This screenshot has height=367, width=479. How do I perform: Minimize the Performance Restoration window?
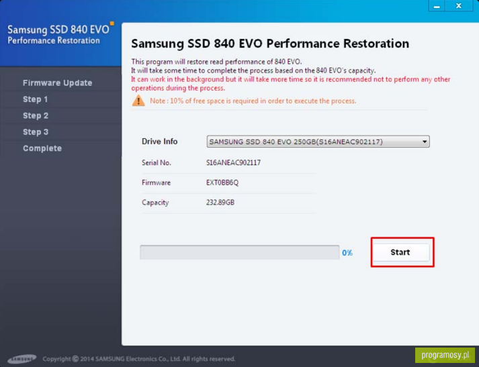pyautogui.click(x=437, y=6)
